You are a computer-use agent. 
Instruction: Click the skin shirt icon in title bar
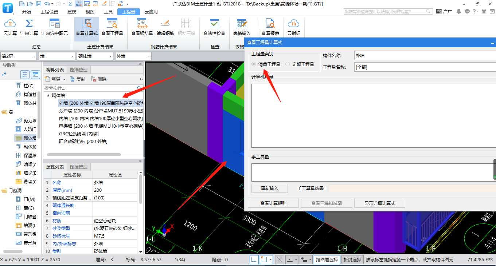pyautogui.click(x=484, y=11)
